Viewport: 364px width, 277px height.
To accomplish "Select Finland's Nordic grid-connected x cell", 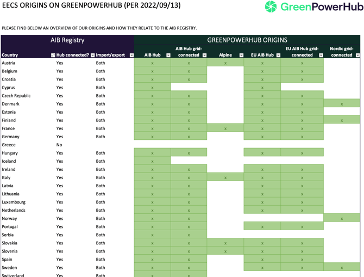I will point(342,120).
